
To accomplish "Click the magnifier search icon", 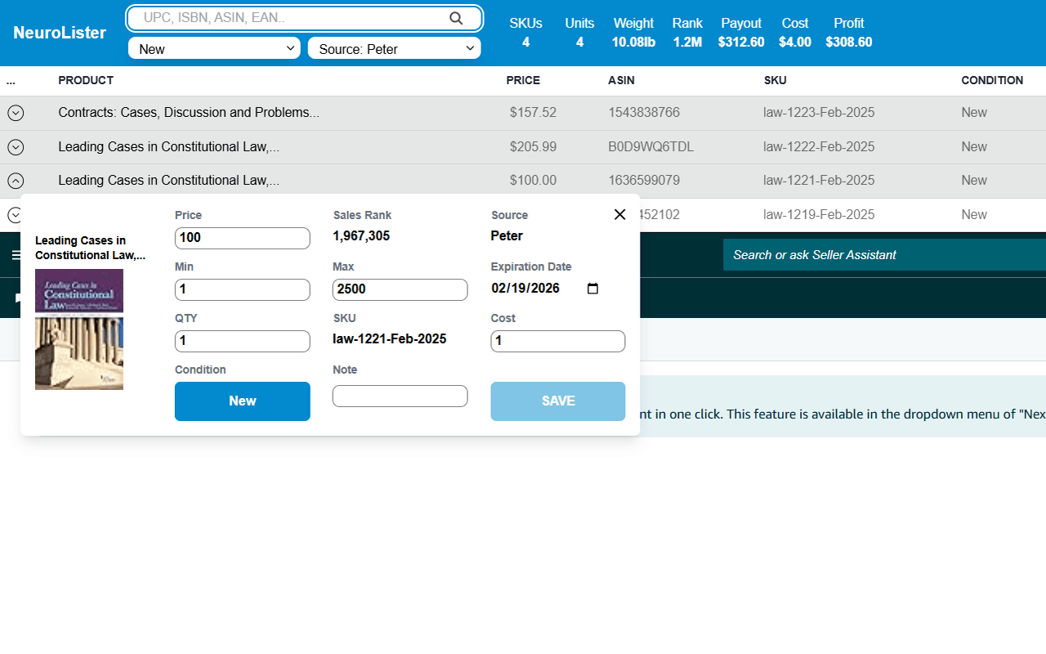I will coord(456,18).
